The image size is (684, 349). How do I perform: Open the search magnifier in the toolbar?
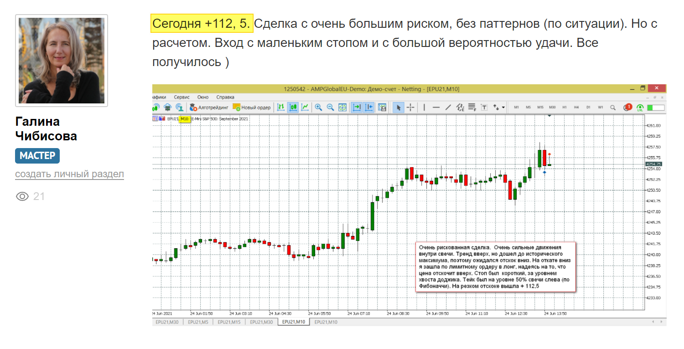coord(613,108)
